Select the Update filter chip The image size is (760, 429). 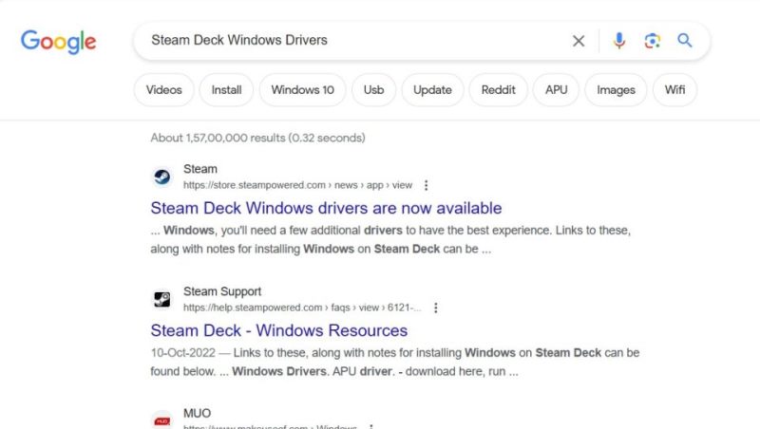click(432, 89)
